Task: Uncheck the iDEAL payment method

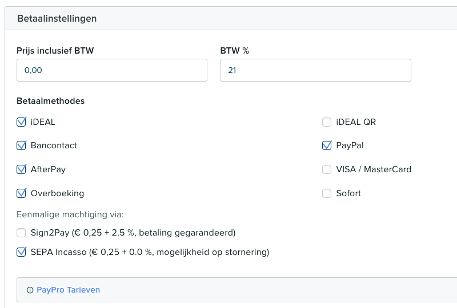Action: click(x=22, y=121)
